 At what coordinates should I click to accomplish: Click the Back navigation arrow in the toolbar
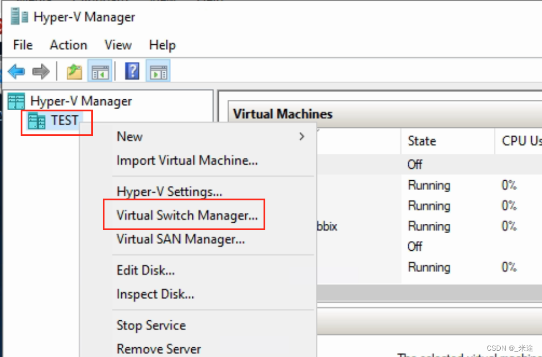(x=16, y=71)
